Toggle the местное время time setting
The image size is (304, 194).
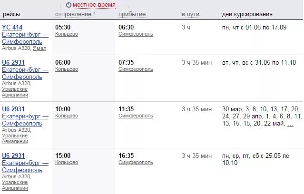(x=94, y=5)
